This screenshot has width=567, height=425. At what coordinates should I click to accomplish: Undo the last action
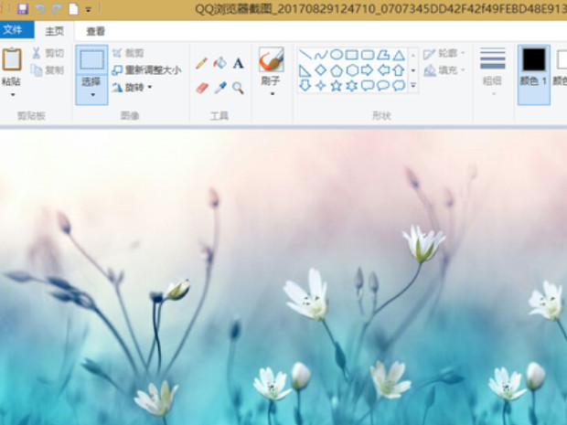(x=39, y=9)
